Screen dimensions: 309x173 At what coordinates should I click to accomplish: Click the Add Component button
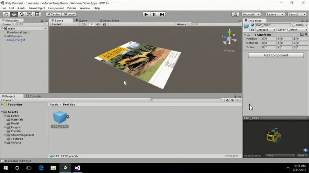click(x=276, y=55)
